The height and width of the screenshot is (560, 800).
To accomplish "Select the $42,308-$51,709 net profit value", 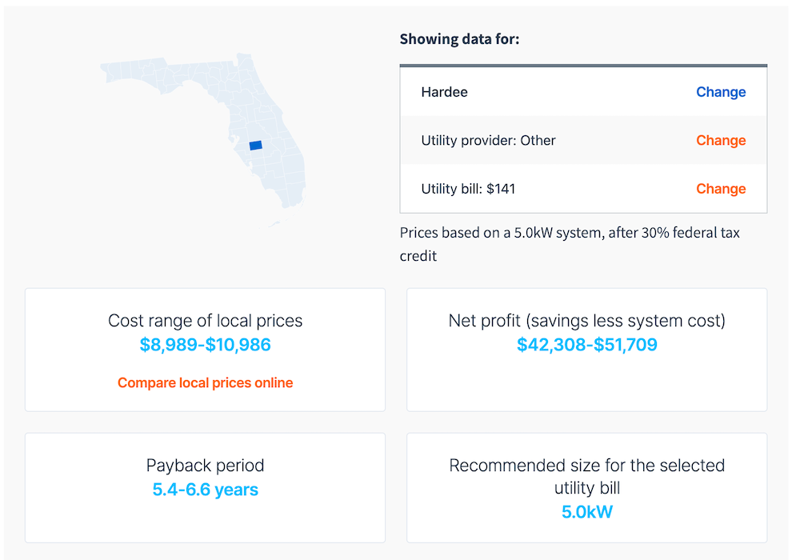I will (586, 345).
